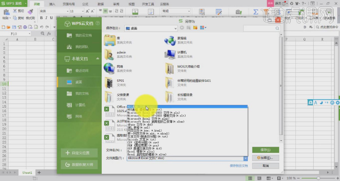
Task: Switch to the 视图 ribbon tab
Action: coord(131,4)
